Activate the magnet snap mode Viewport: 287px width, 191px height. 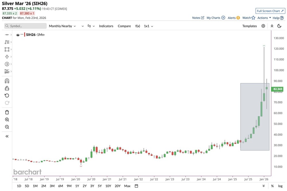[7, 81]
